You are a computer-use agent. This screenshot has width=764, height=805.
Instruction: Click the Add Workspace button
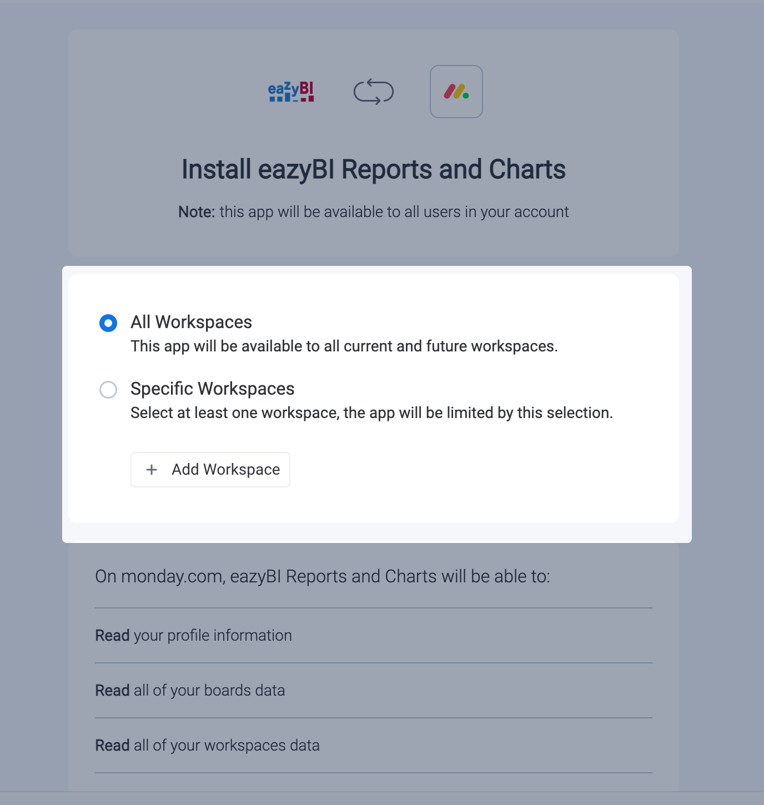pos(210,470)
